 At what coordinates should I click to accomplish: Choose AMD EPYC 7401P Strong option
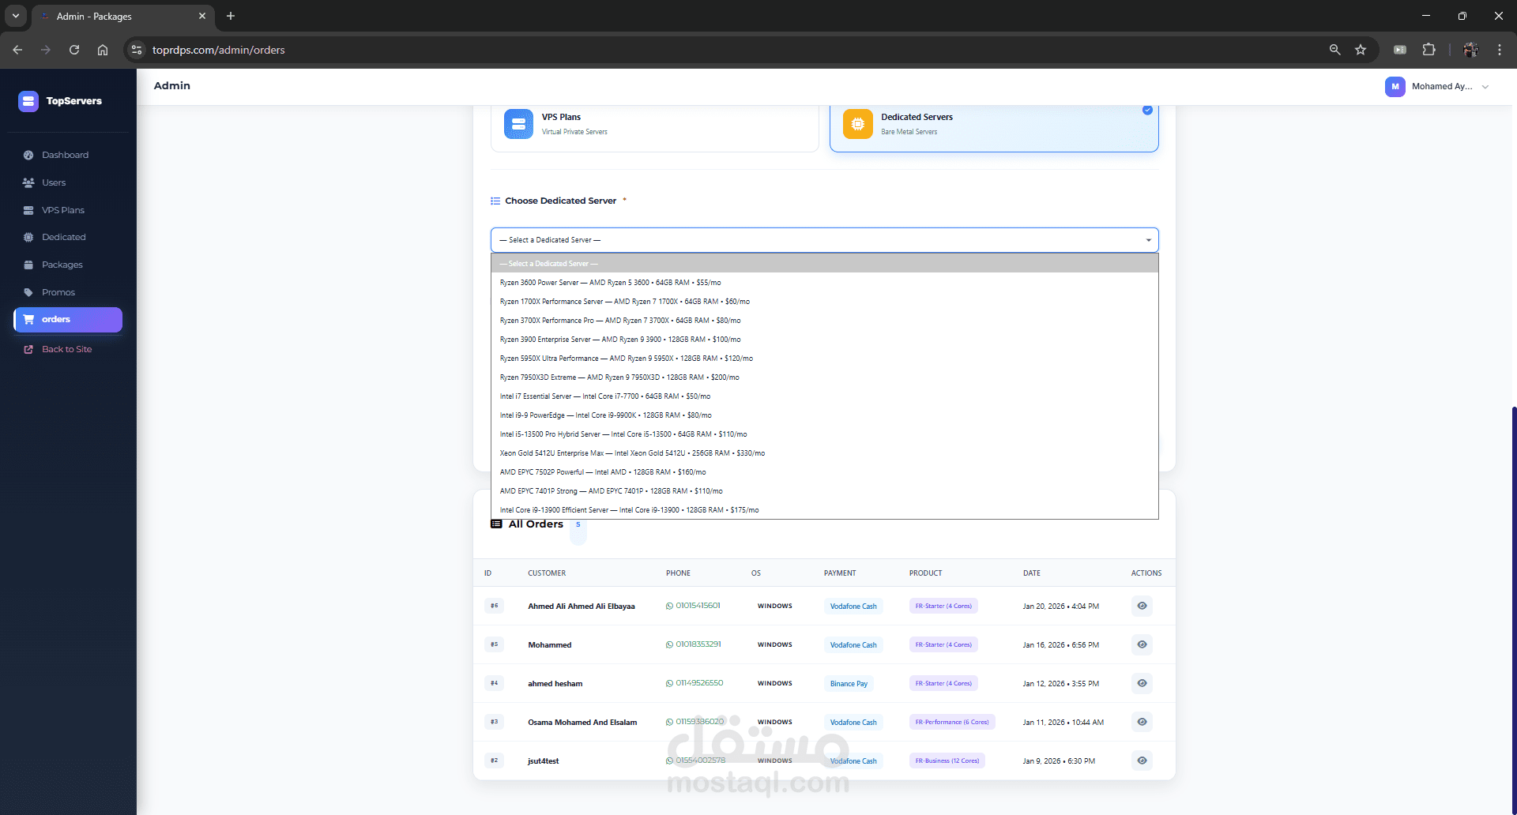pos(825,490)
